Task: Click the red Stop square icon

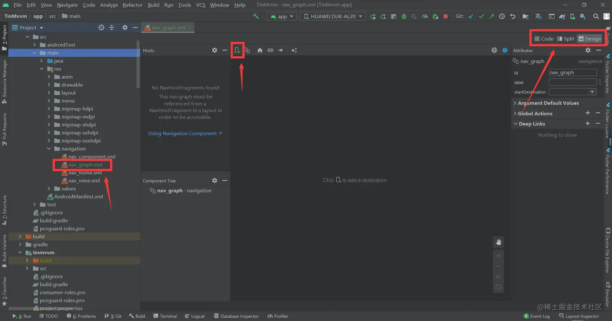Action: click(446, 16)
